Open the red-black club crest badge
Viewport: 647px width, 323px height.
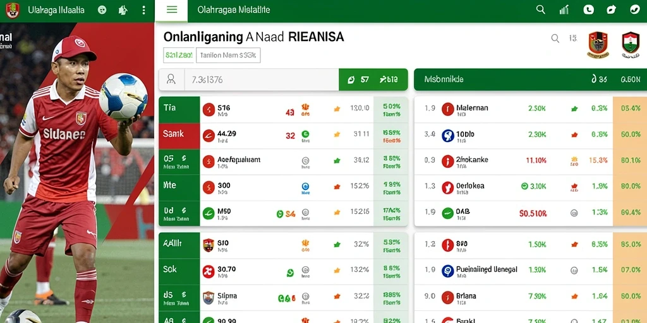[x=598, y=44]
